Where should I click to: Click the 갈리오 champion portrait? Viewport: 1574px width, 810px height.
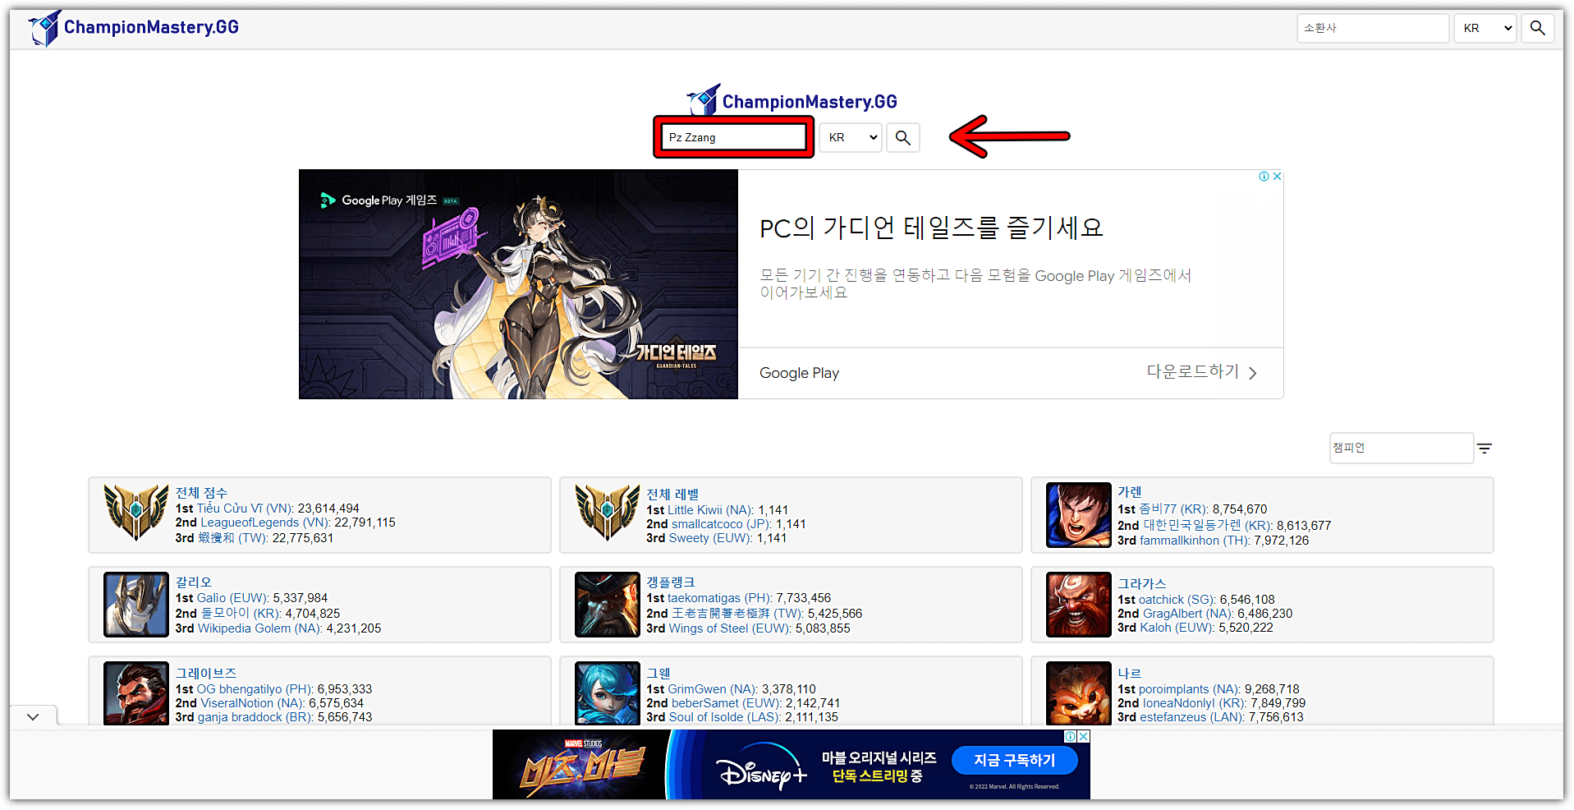pyautogui.click(x=136, y=605)
